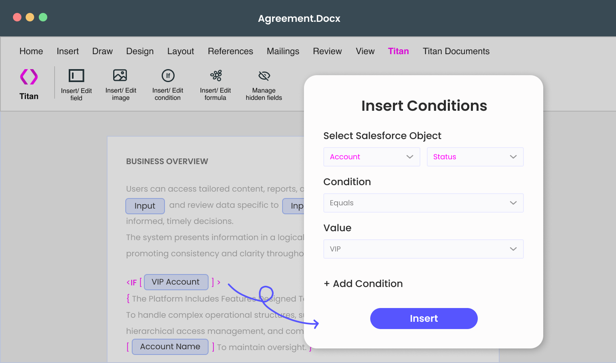Select the VIP Account field tag
The width and height of the screenshot is (616, 363).
click(x=176, y=282)
